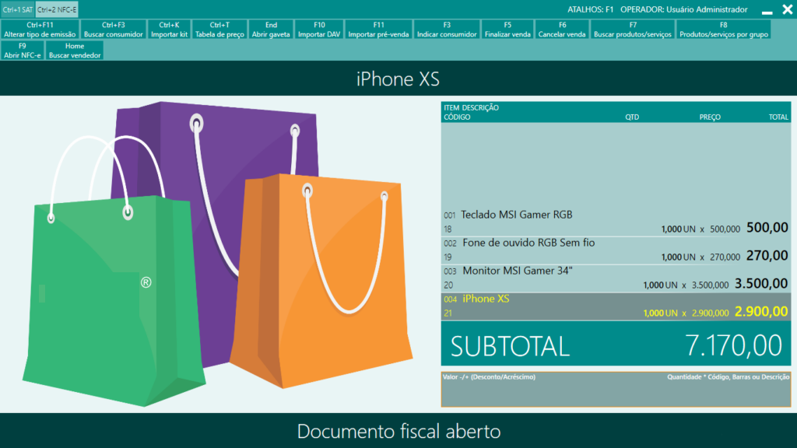Viewport: 797px width, 448px height.
Task: Click Importar DAV button
Action: (319, 30)
